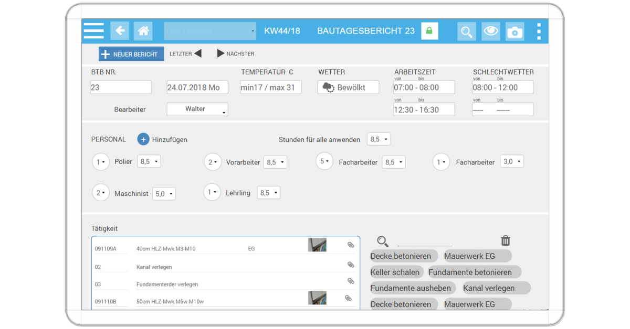This screenshot has height=329, width=630.
Task: Open the three-dot overflow menu
Action: (539, 31)
